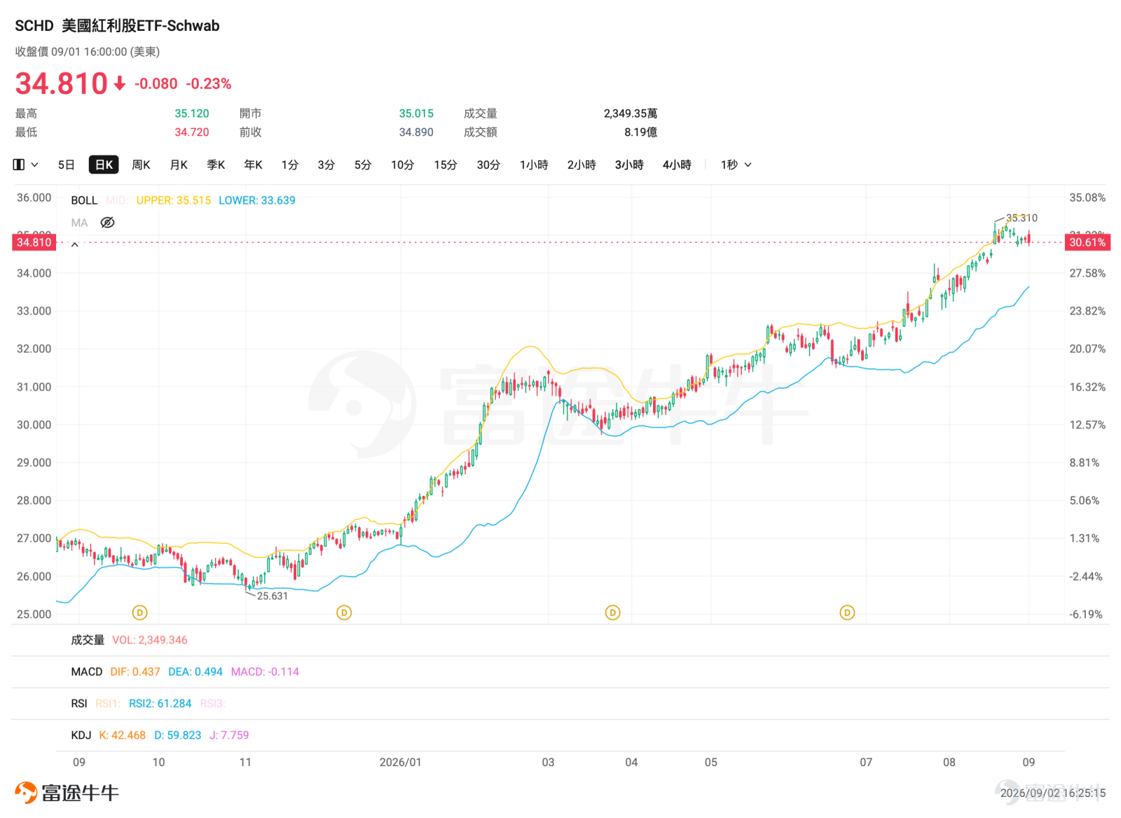Click the 2026/01 date label on time axis

pyautogui.click(x=401, y=762)
